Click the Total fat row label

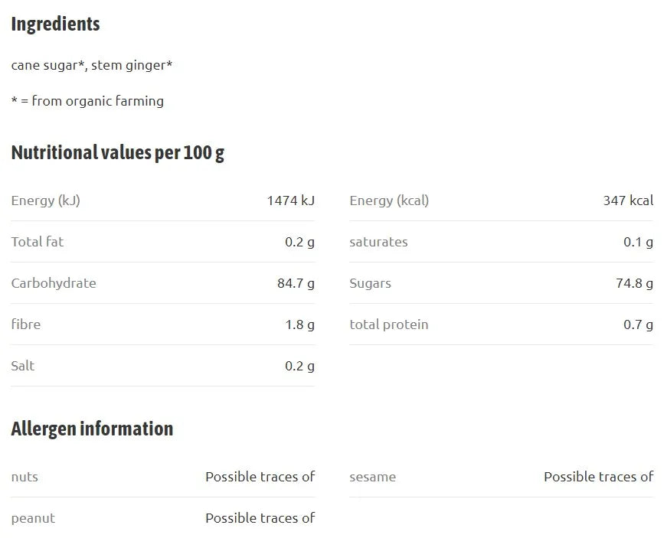click(x=38, y=242)
